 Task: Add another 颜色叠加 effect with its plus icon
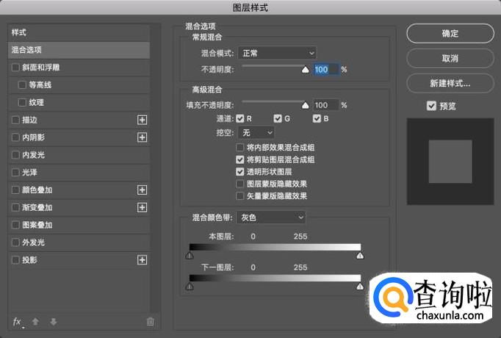coord(143,190)
